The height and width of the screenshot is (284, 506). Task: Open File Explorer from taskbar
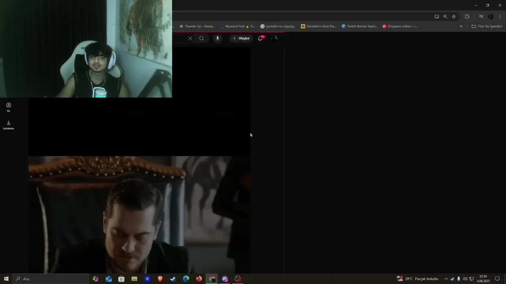(x=134, y=279)
